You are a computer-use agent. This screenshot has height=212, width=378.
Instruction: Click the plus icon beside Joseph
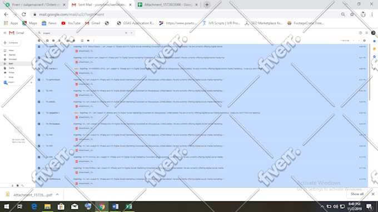coord(31,83)
